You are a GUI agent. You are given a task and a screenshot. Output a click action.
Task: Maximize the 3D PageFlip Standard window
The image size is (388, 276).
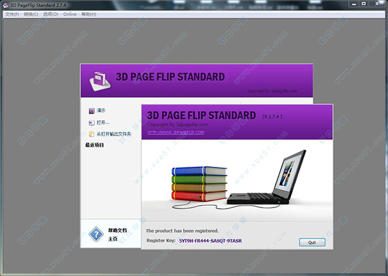tap(363, 4)
